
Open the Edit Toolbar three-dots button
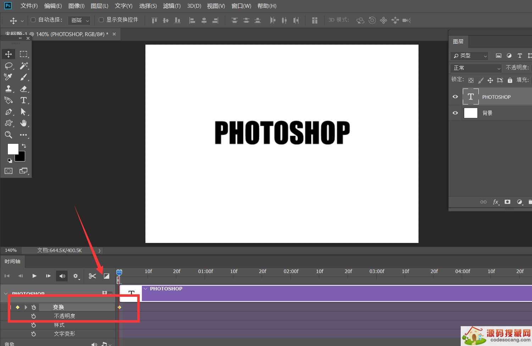23,135
